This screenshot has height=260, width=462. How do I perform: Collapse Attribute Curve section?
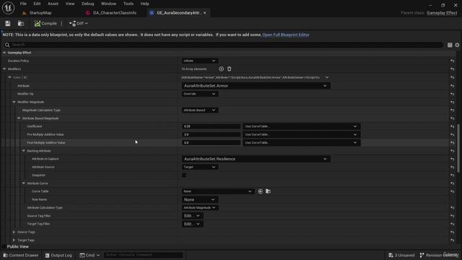(x=24, y=183)
